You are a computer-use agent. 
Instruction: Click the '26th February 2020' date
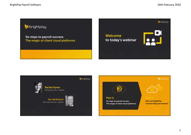point(169,5)
